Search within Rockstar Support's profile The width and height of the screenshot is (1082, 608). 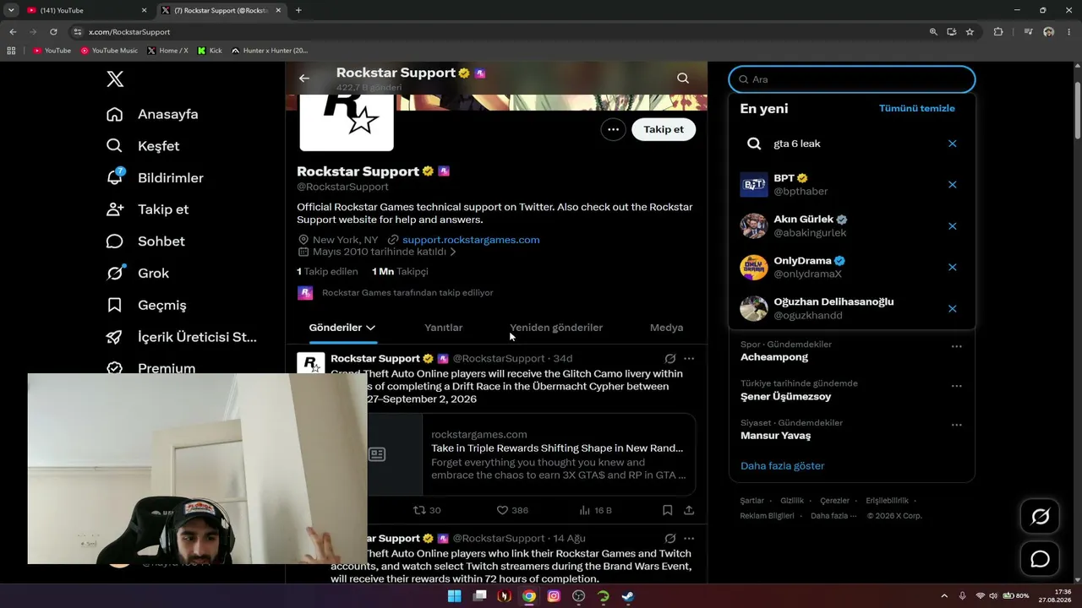pyautogui.click(x=683, y=79)
